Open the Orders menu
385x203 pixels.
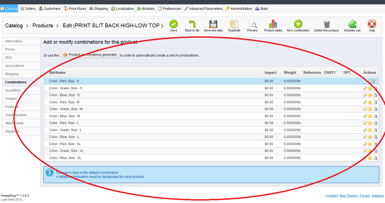28,8
